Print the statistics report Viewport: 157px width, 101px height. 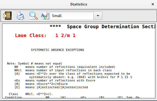pyautogui.click(x=20, y=16)
